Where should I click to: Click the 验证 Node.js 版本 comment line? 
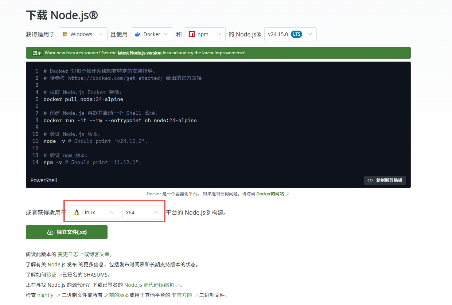pyautogui.click(x=72, y=134)
